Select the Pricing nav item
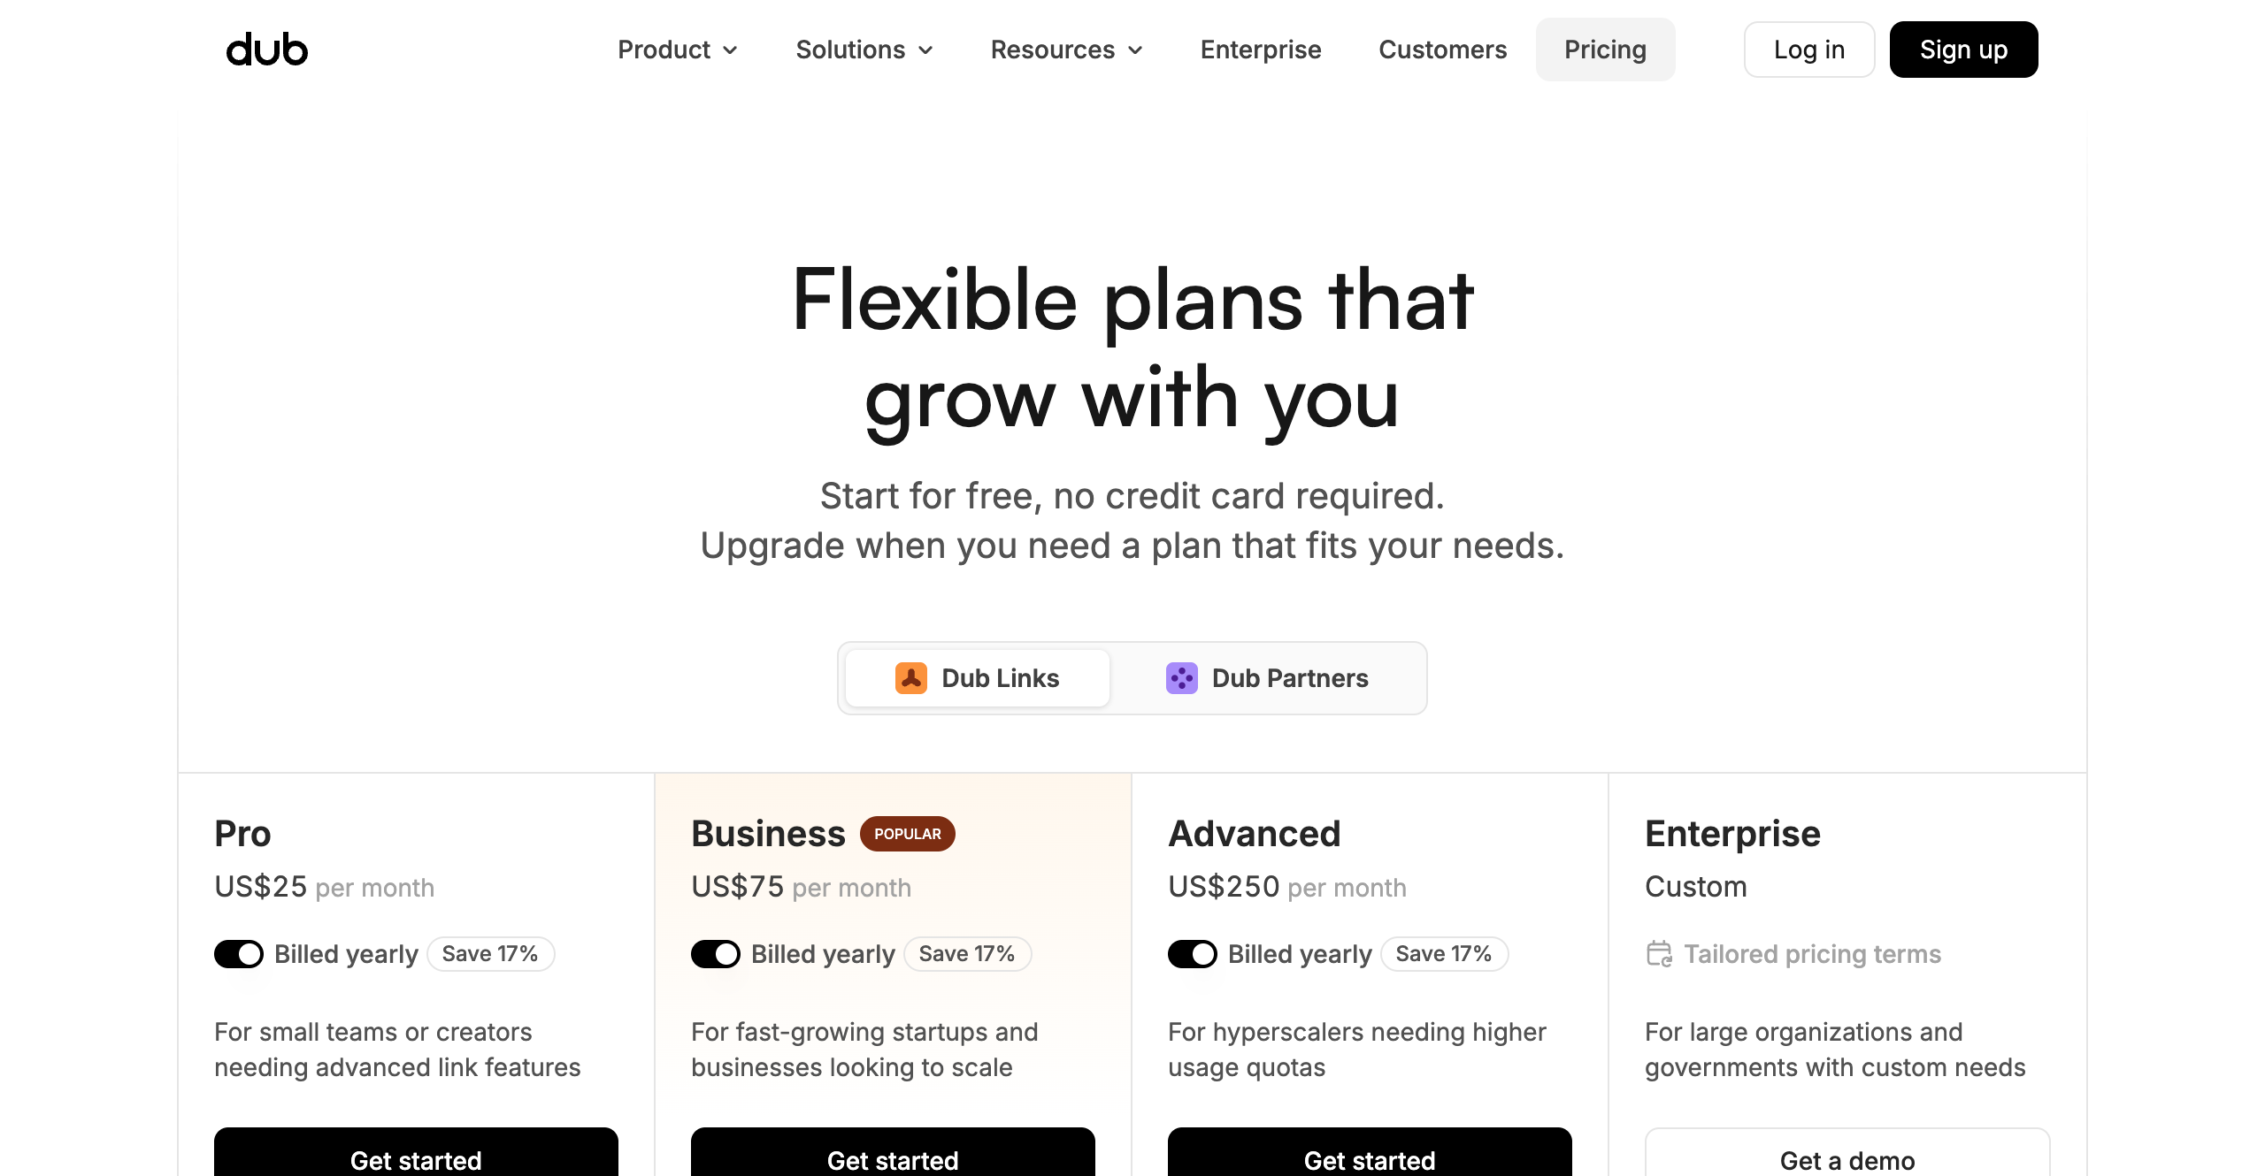 (x=1605, y=50)
